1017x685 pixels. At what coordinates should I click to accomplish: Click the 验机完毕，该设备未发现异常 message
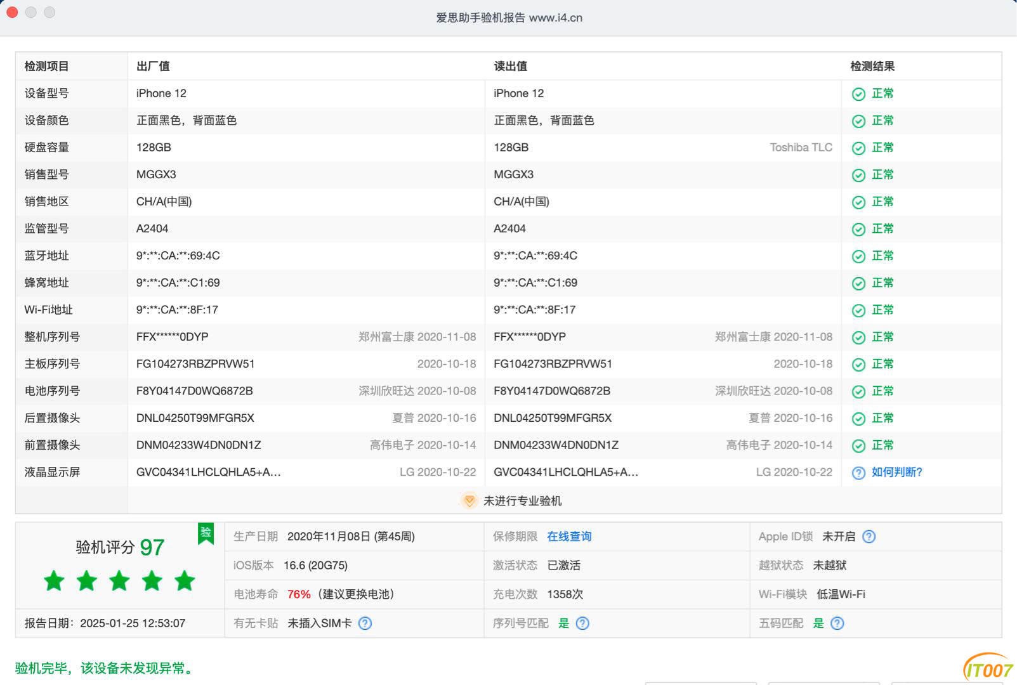coord(105,668)
